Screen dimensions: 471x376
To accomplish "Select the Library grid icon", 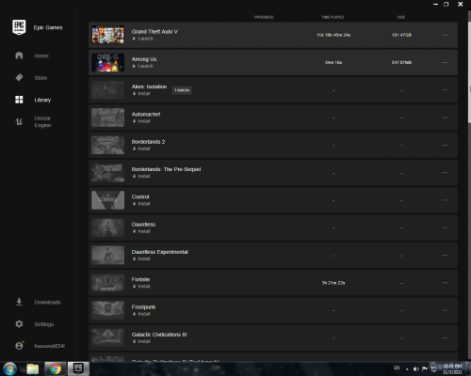I will (19, 100).
